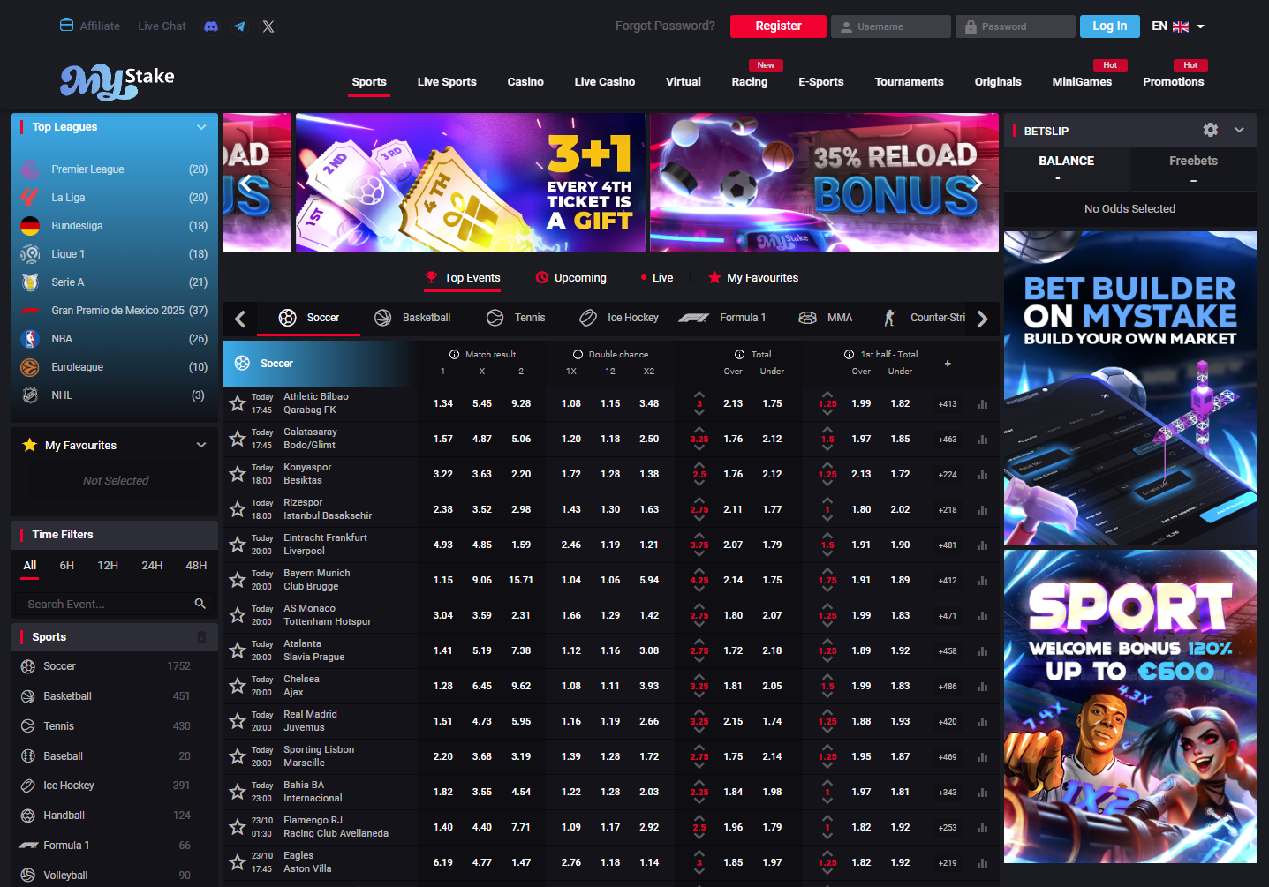The height and width of the screenshot is (887, 1269).
Task: Open the EN language dropdown
Action: [1178, 26]
